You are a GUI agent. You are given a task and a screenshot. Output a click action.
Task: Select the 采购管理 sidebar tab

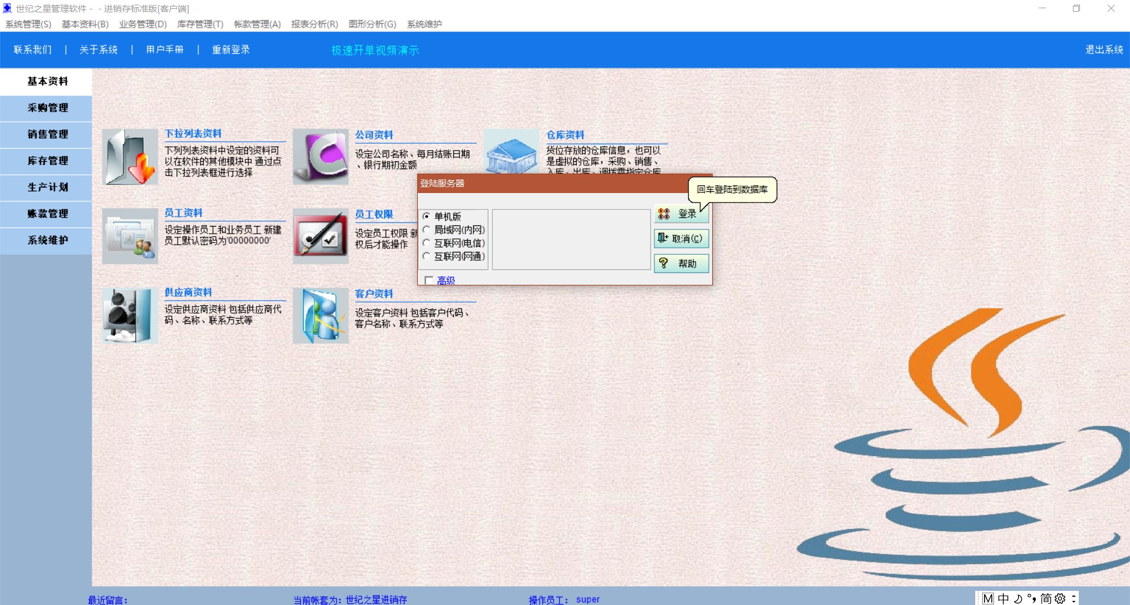tap(46, 108)
